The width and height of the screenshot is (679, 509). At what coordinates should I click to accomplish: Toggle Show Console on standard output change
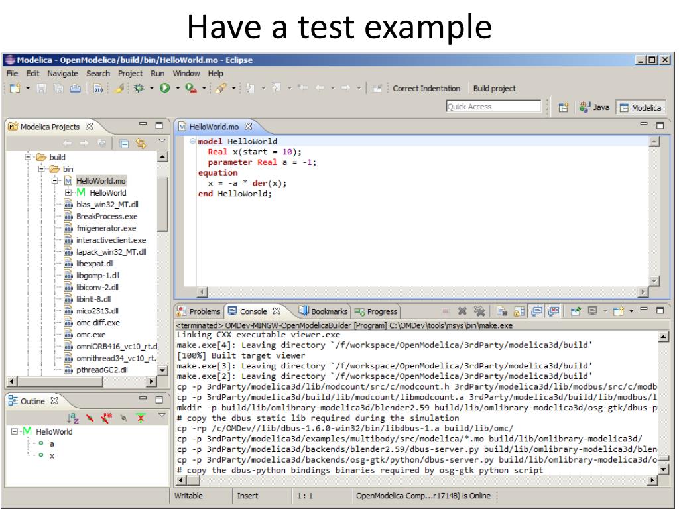[537, 311]
